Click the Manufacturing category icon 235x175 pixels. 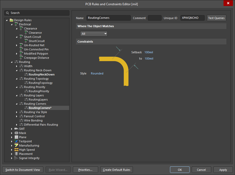click(16, 145)
